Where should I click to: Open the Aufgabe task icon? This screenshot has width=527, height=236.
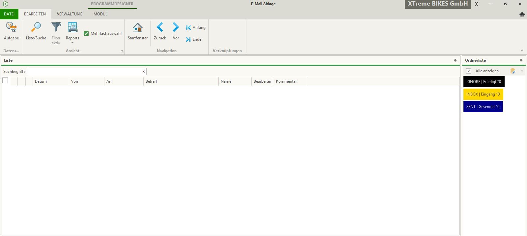tap(11, 28)
